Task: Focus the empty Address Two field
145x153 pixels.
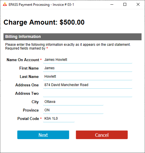Action: coord(88,93)
